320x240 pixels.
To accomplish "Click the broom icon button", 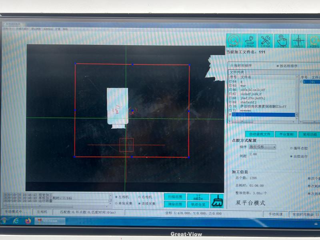I will click(x=217, y=201).
